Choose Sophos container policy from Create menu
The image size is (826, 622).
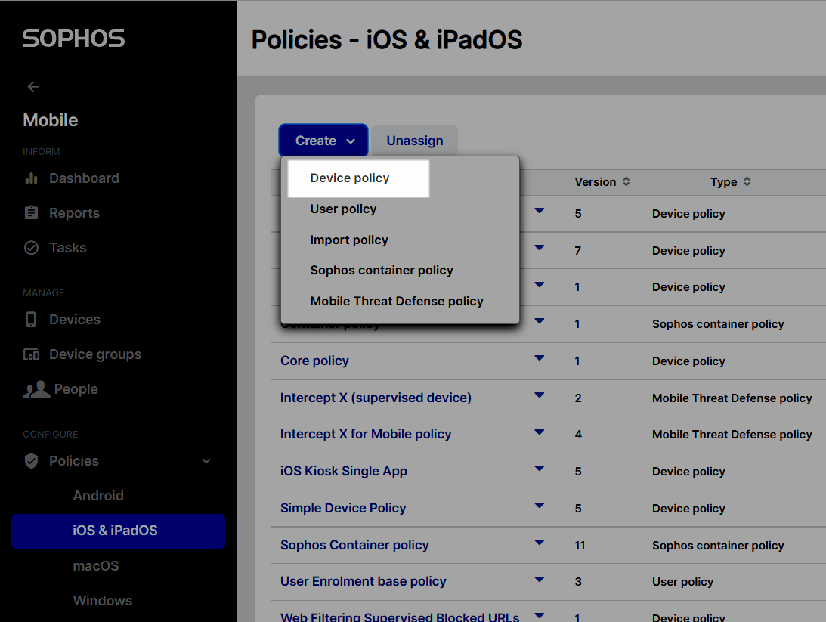(382, 270)
